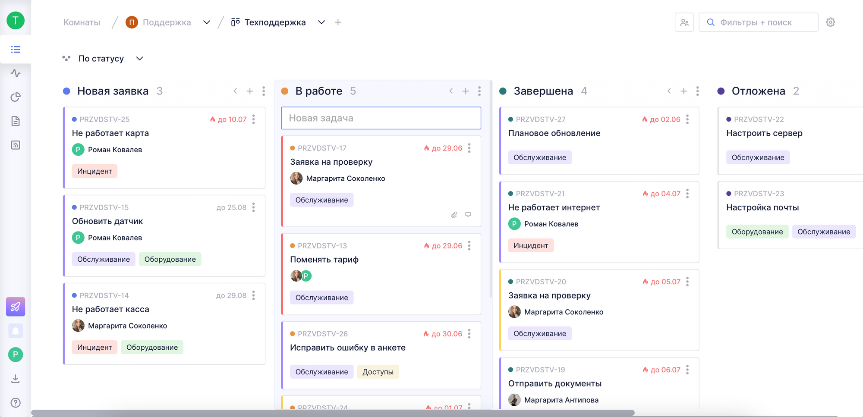This screenshot has width=863, height=417.
Task: Open the task list icon in sidebar
Action: 16,50
